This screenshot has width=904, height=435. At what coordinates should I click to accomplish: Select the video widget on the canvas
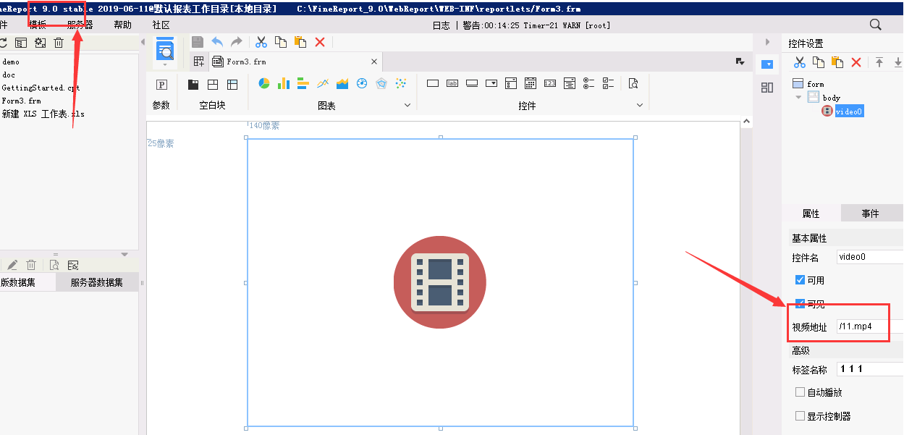[x=440, y=282]
